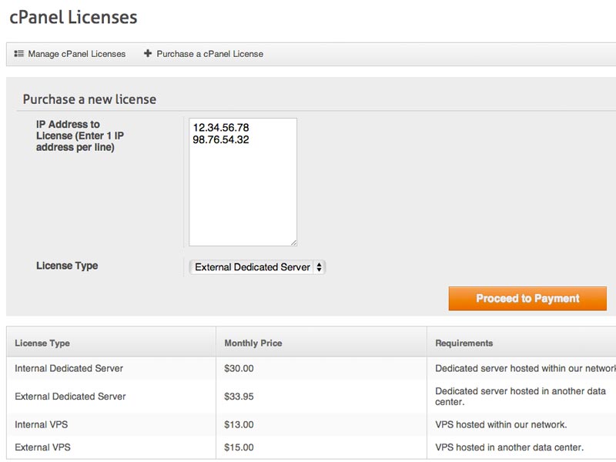Image resolution: width=616 pixels, height=462 pixels.
Task: Click the 98.76.54.32 line in textarea
Action: (x=221, y=140)
